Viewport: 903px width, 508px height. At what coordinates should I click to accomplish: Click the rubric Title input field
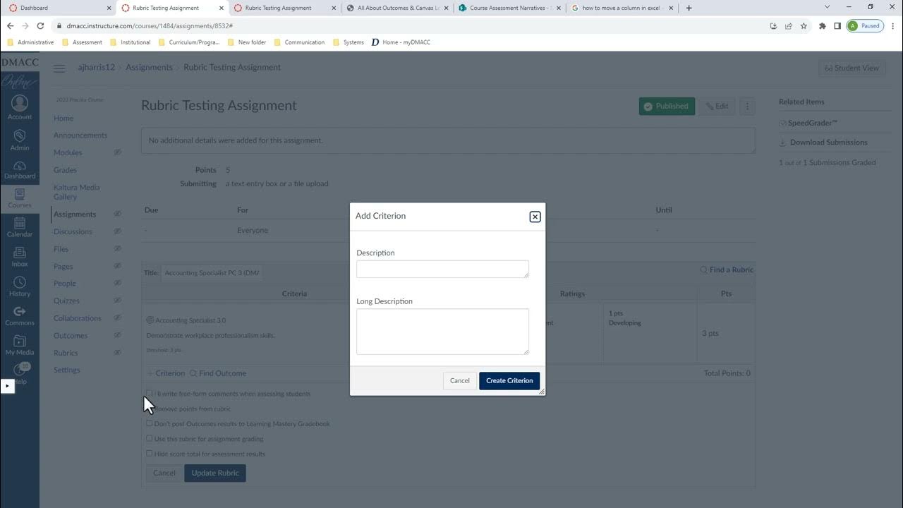coord(210,273)
